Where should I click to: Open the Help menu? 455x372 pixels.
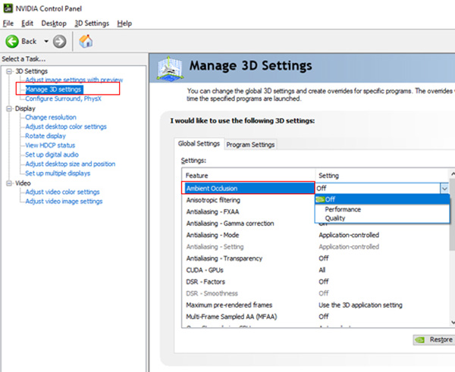pos(124,23)
